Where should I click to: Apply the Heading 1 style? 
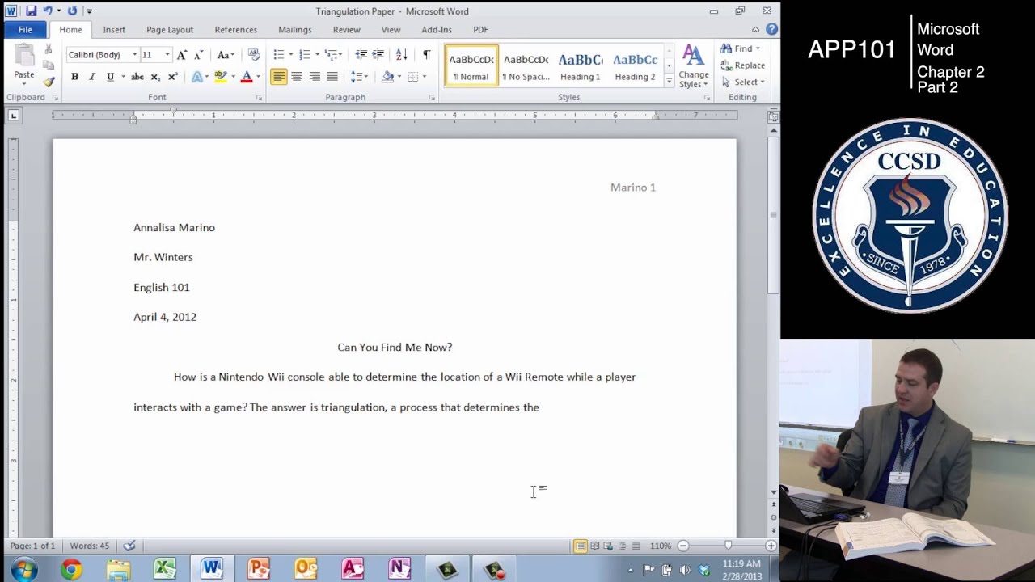point(580,66)
